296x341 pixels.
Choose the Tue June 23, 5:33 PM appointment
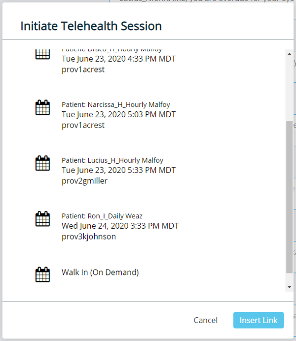click(118, 170)
